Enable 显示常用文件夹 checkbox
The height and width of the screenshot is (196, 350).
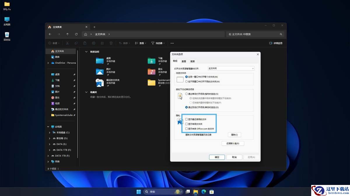tap(187, 124)
